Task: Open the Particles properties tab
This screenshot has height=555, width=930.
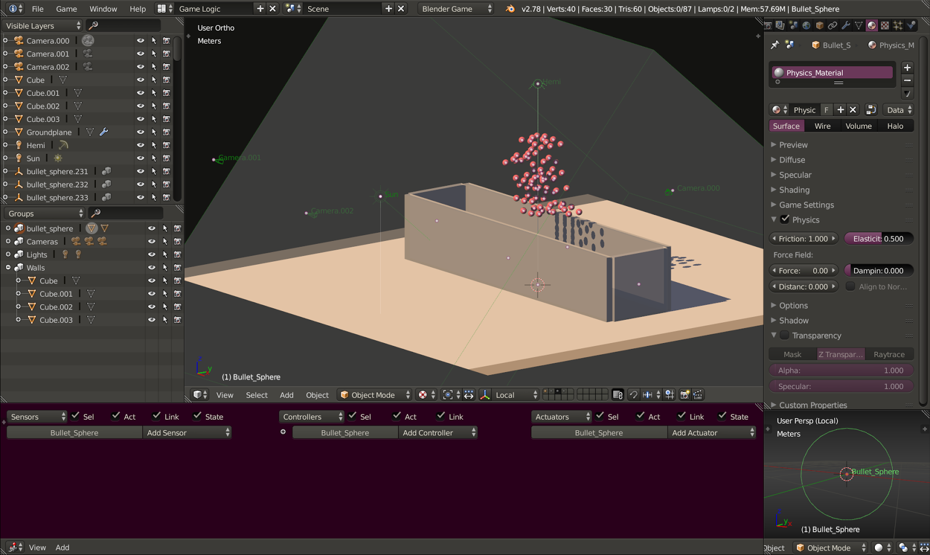Action: 898,26
